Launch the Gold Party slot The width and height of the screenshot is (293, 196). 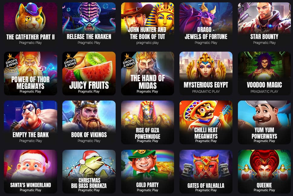click(x=147, y=172)
